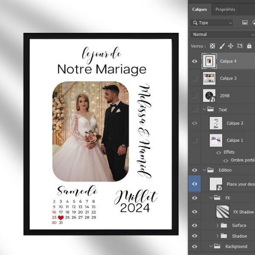The image size is (255, 255).
Task: Click the lock image pixels brush icon
Action: (x=222, y=46)
